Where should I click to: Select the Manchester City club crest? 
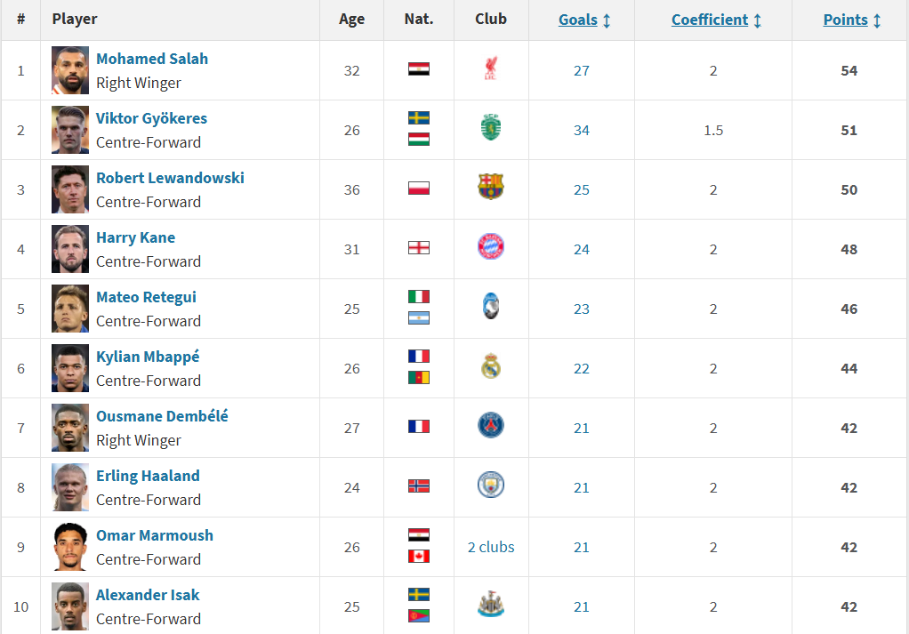[490, 486]
